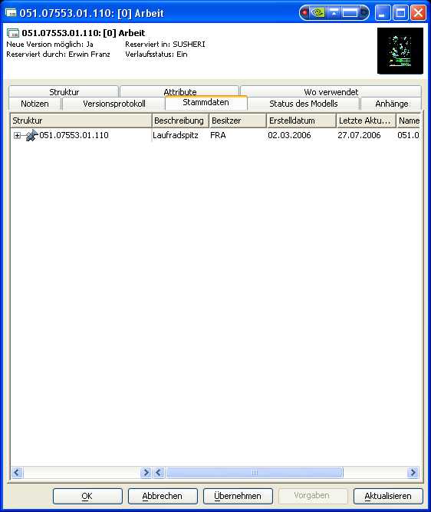
Task: Open the Versionsprotokoll tab
Action: (114, 104)
